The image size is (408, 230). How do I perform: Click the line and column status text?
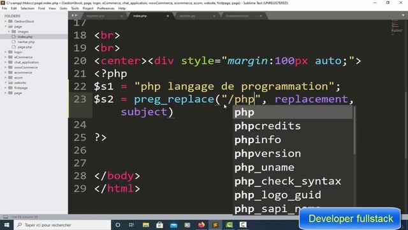24,217
